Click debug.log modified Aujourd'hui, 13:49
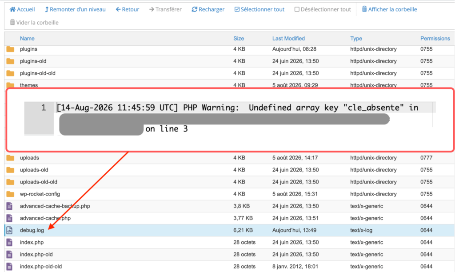 (x=294, y=230)
